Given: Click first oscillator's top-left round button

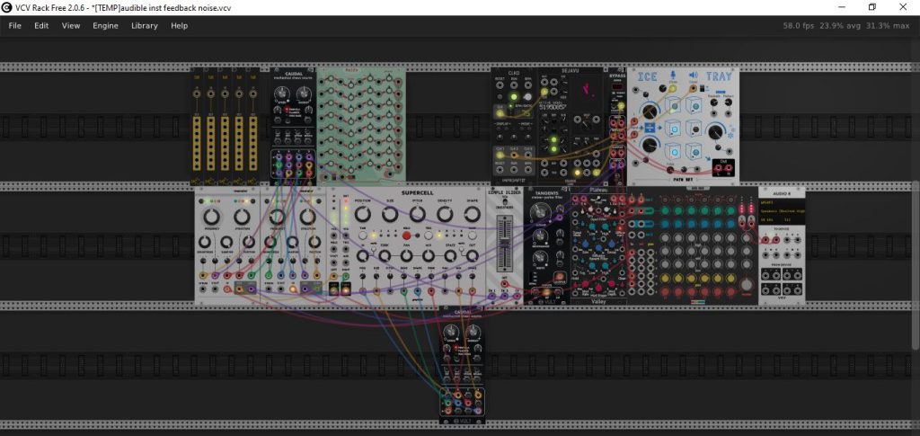Looking at the screenshot, I should [x=202, y=202].
